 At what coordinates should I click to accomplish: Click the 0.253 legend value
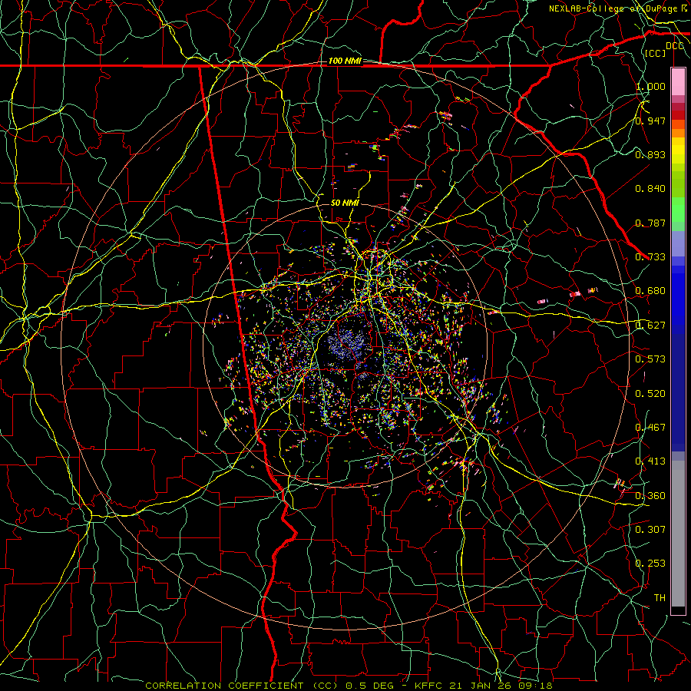(650, 564)
